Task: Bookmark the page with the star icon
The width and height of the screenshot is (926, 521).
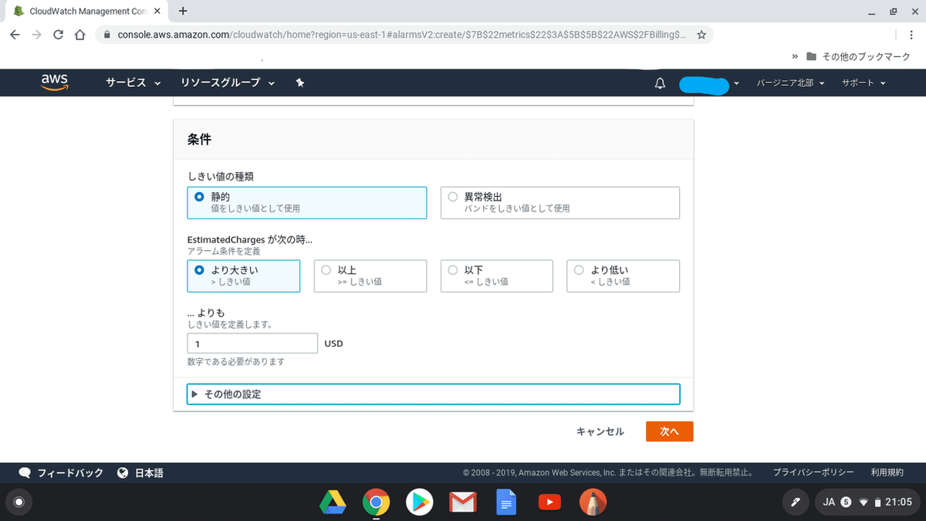Action: (x=702, y=34)
